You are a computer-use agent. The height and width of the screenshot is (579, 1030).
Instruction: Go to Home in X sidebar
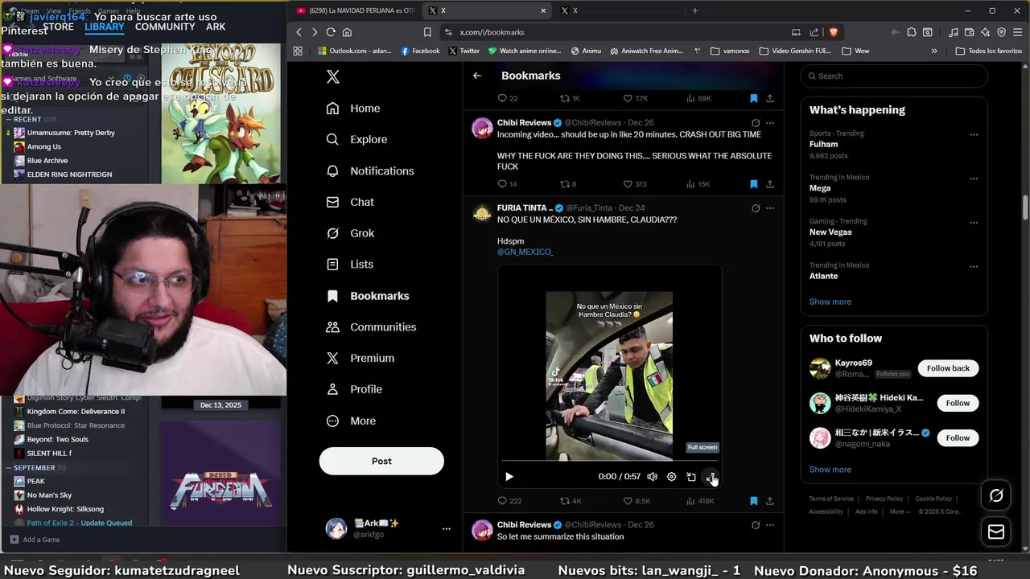(x=353, y=109)
